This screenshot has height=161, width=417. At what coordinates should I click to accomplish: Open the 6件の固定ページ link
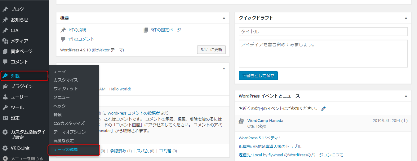166,30
